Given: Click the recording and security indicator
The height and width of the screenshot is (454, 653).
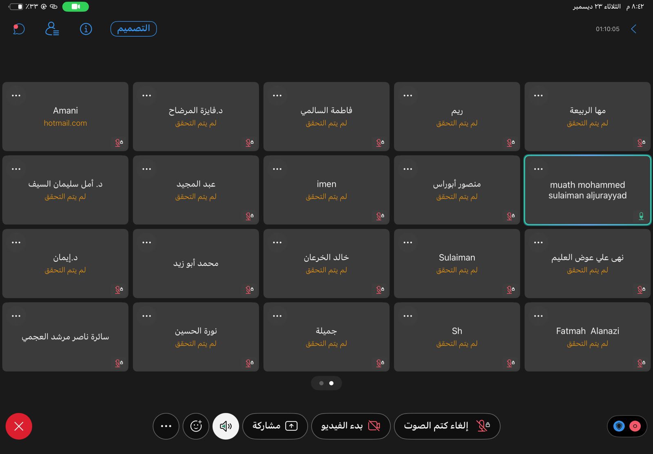Looking at the screenshot, I should click(x=627, y=426).
